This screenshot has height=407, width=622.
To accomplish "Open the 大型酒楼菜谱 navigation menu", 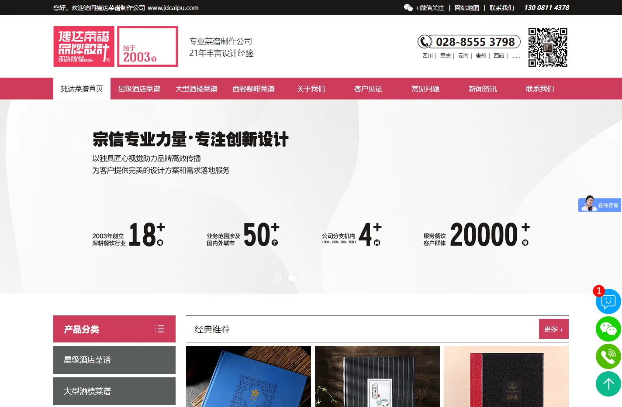I will pos(196,89).
